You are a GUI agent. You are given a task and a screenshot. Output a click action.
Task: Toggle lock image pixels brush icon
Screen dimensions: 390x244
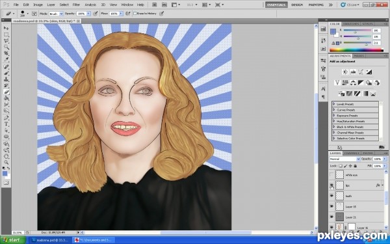[x=346, y=166]
